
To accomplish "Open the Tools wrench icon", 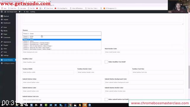I will coord(2,52).
